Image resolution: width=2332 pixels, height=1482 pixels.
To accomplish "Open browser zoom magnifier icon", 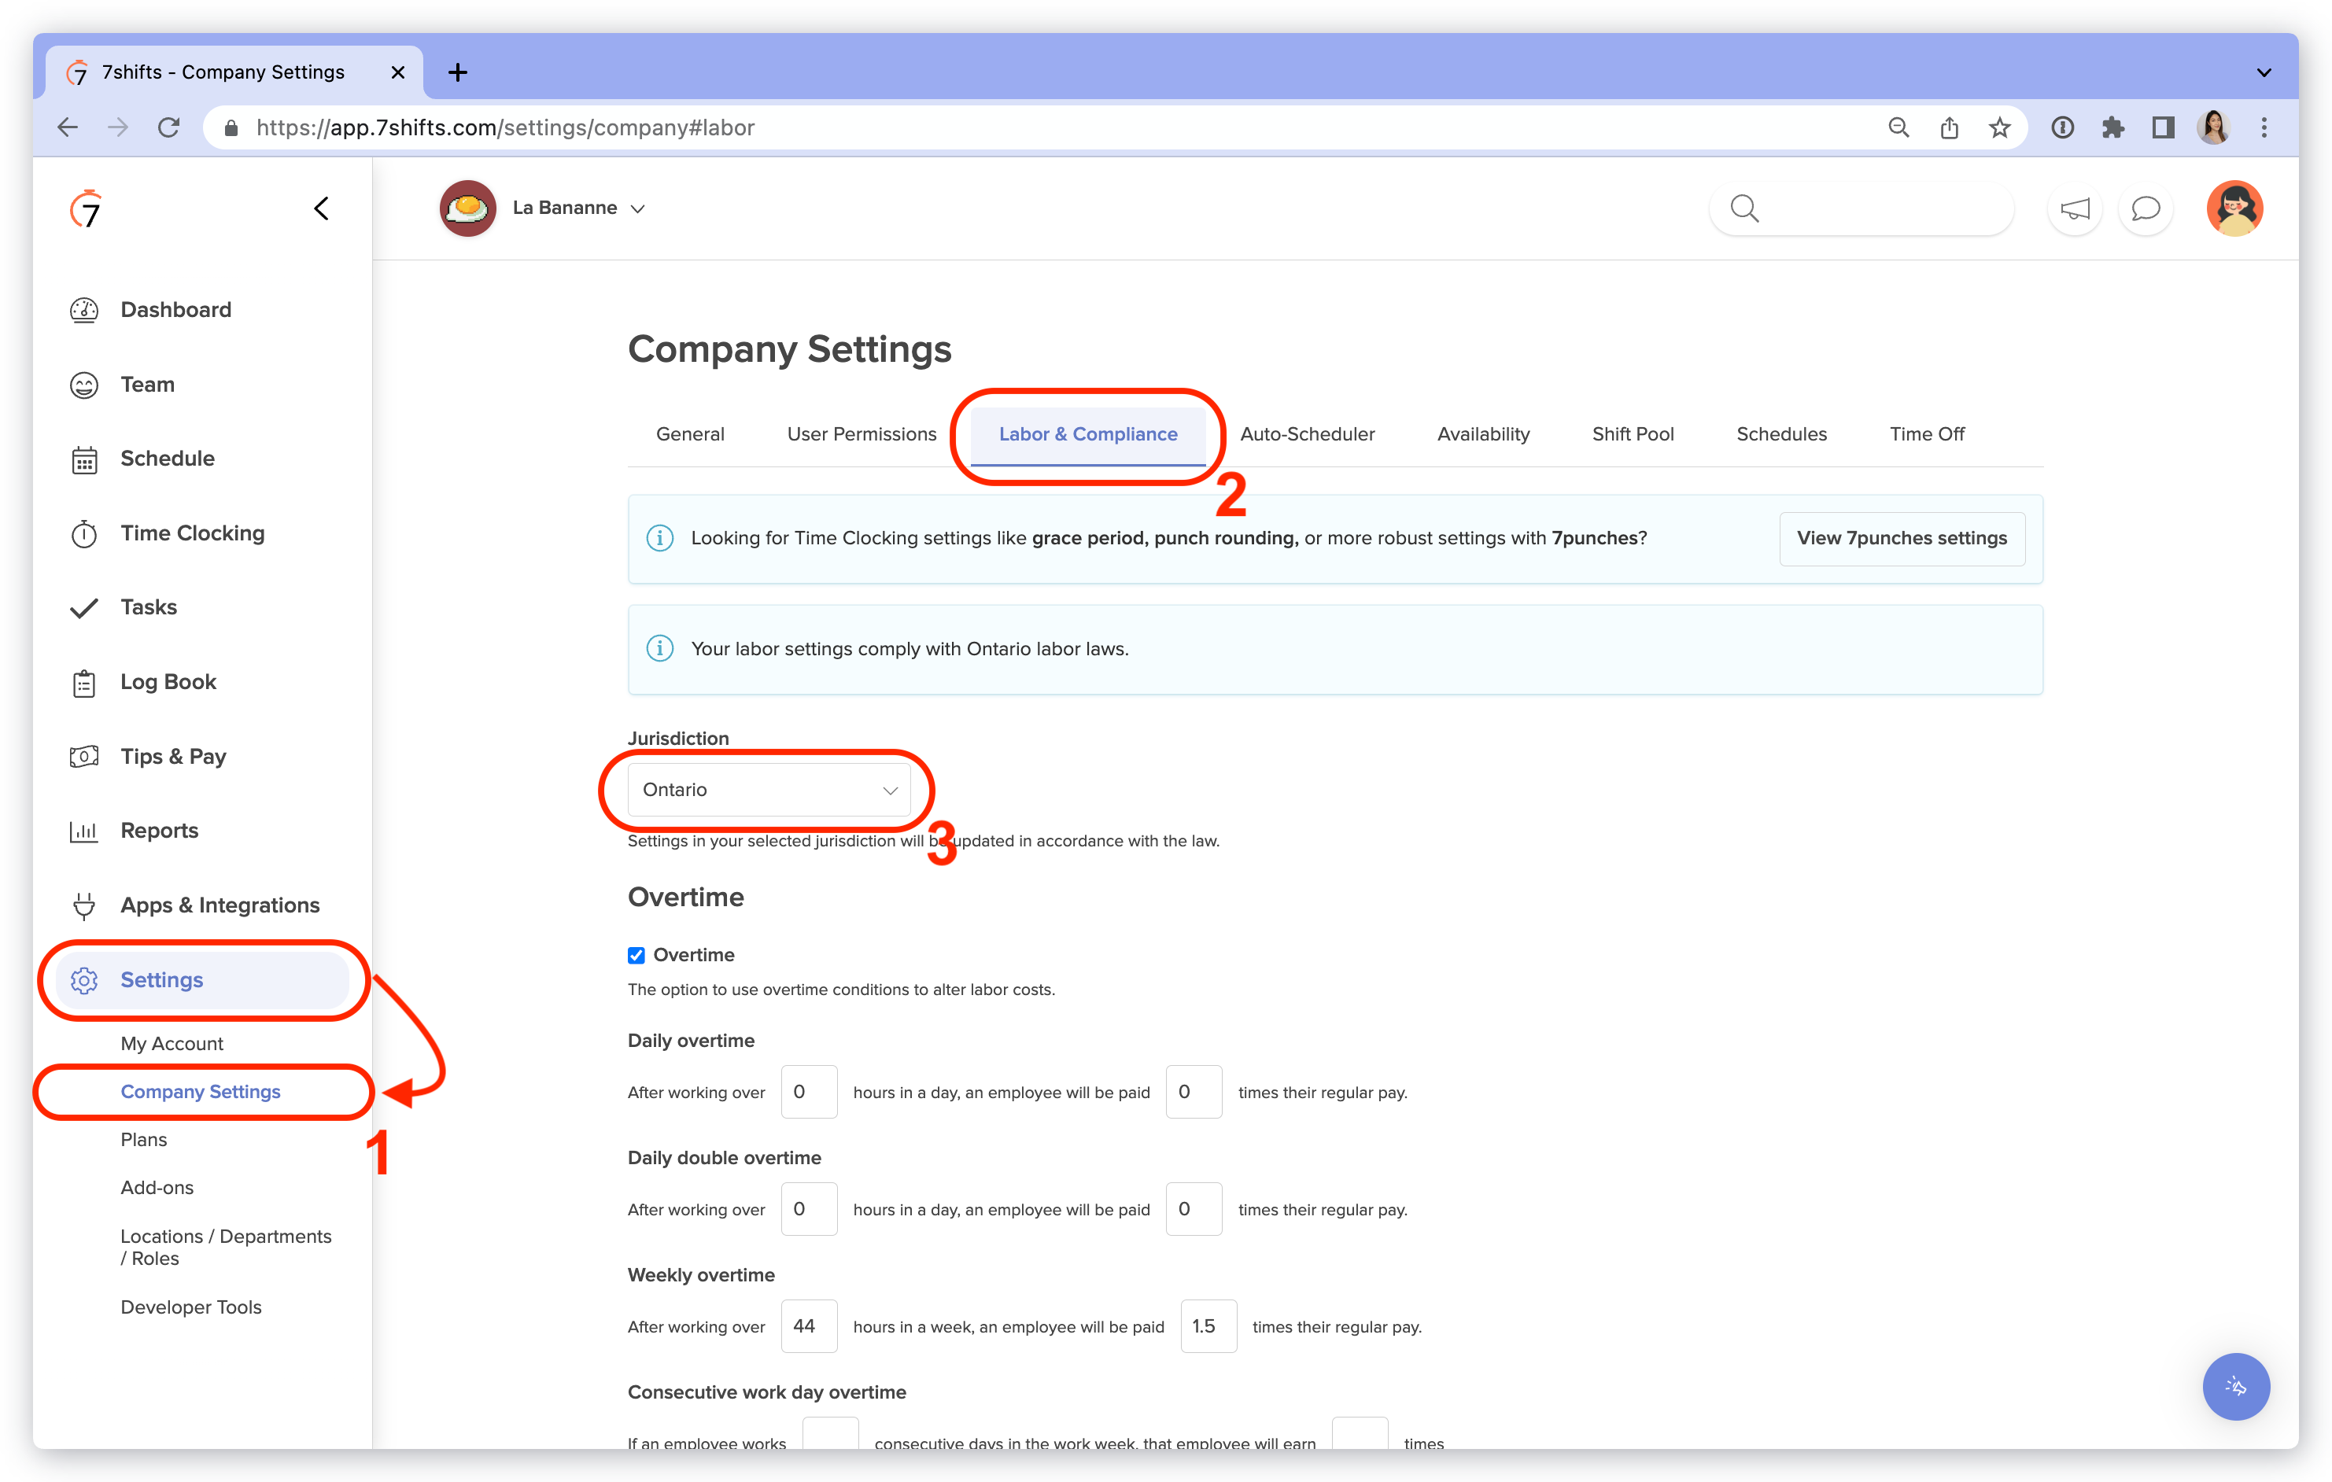I will click(x=1898, y=127).
